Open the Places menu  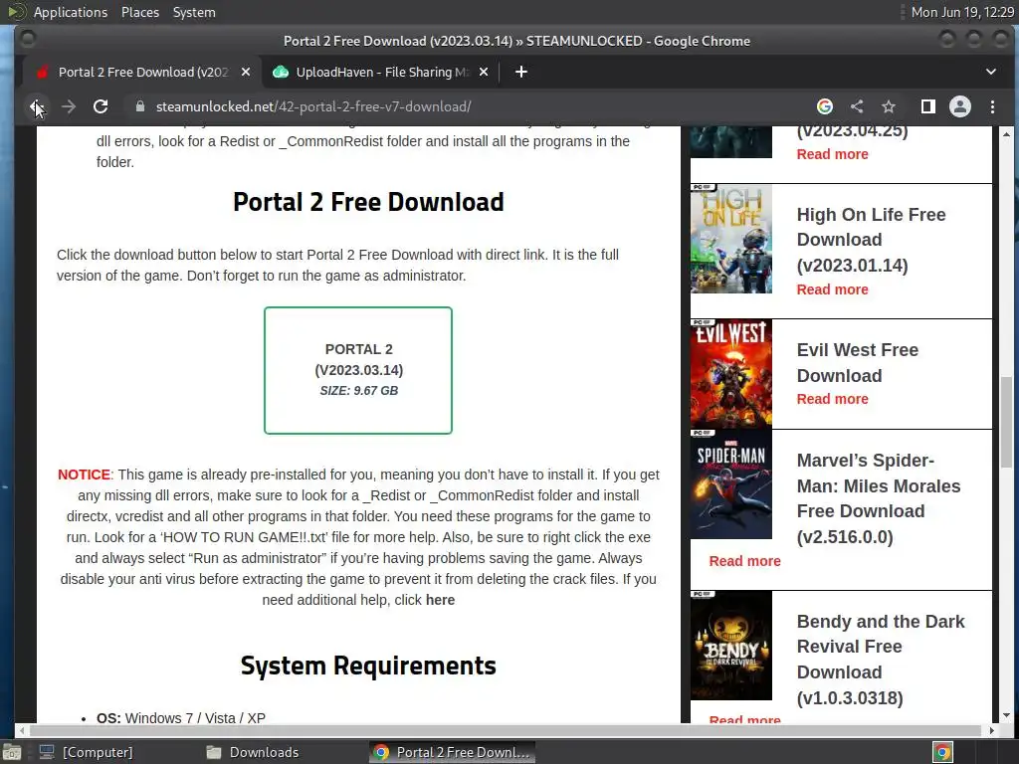[x=139, y=12]
